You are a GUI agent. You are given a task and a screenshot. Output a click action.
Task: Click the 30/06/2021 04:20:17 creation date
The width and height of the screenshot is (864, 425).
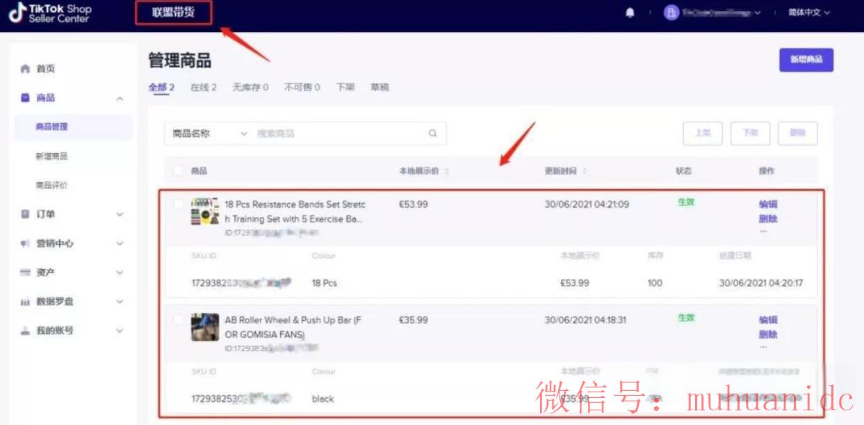761,283
